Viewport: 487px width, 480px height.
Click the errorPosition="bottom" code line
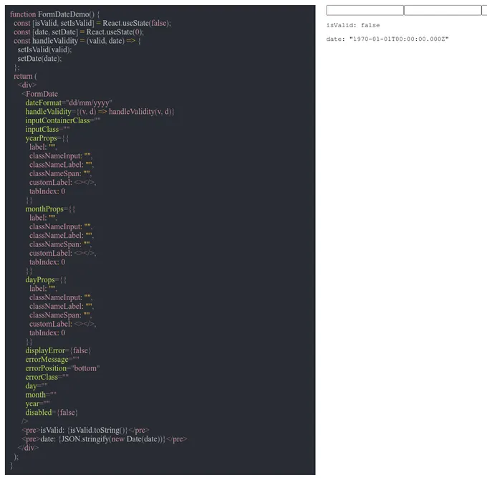[62, 368]
